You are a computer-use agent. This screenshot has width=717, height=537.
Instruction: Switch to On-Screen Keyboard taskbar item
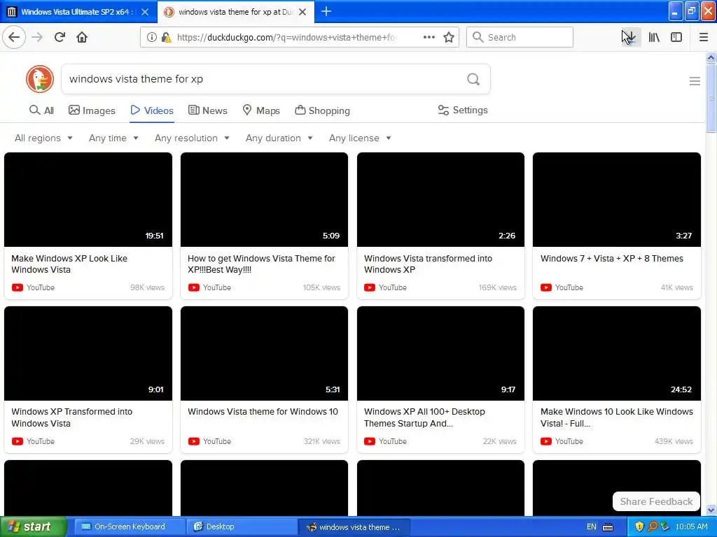[x=130, y=527]
